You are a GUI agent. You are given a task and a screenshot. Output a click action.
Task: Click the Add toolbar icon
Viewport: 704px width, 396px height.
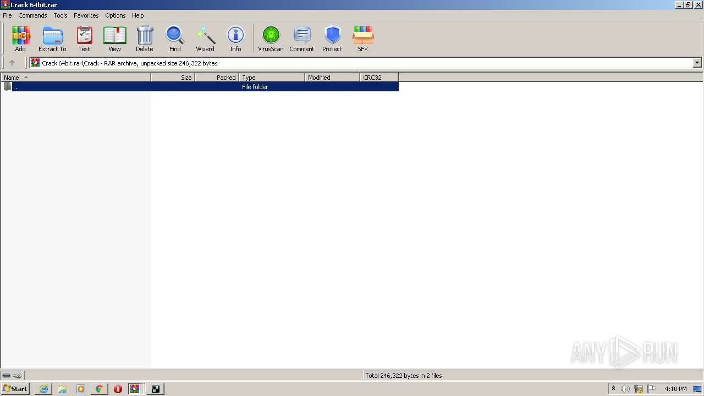click(20, 38)
